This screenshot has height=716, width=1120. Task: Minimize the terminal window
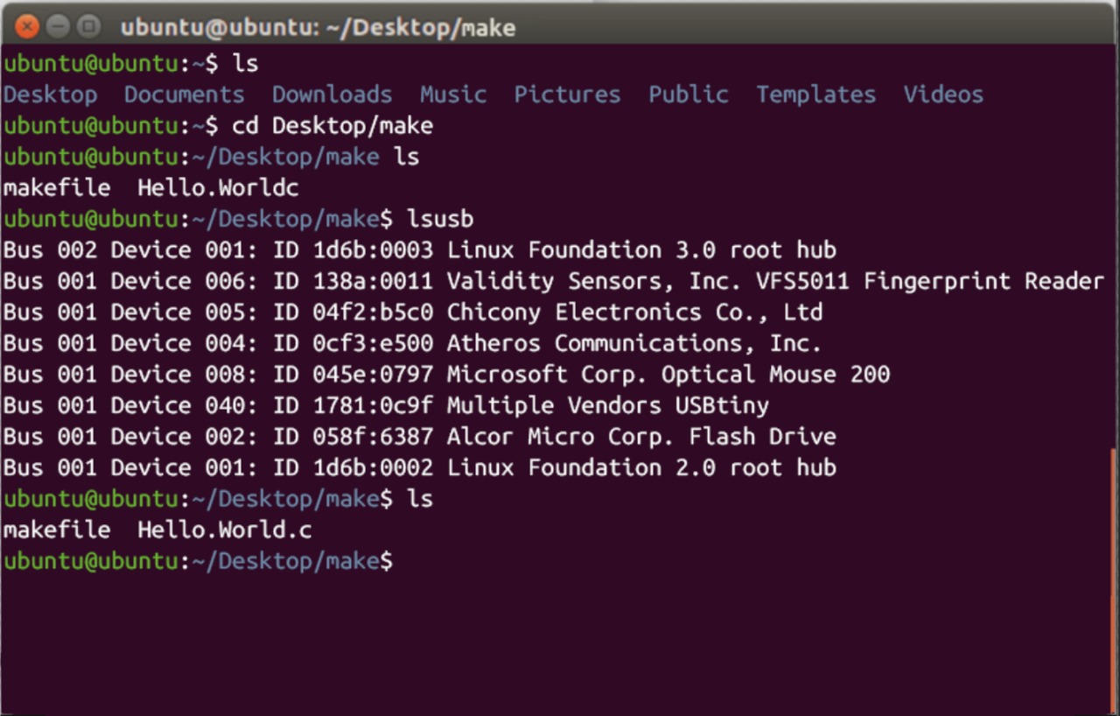[58, 26]
